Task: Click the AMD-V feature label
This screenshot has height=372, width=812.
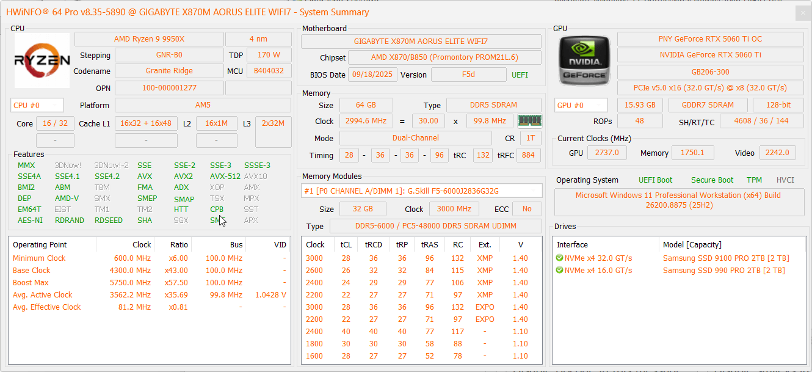Action: click(67, 198)
